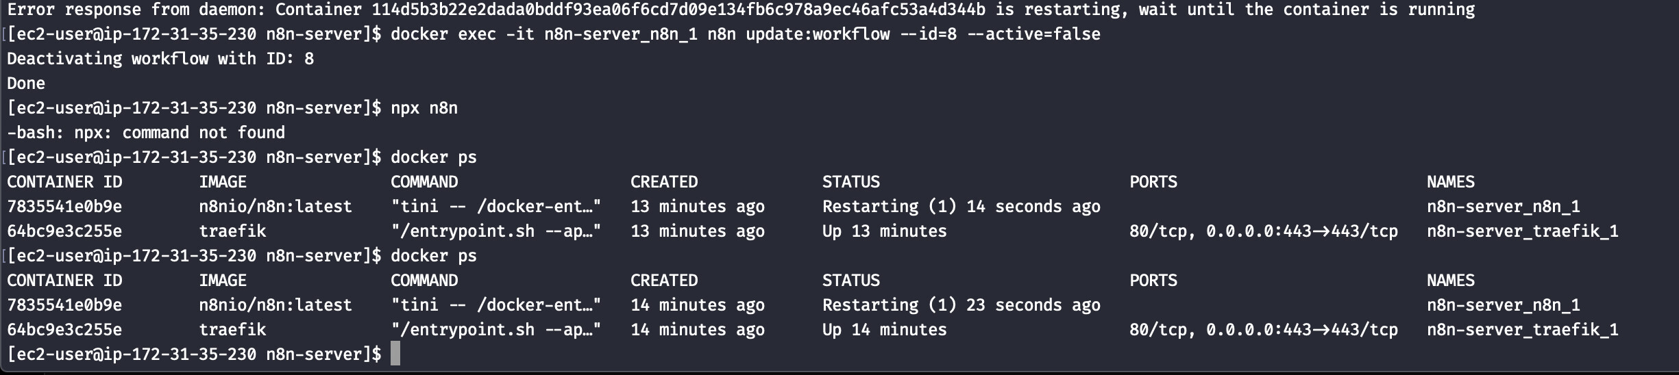1679x375 pixels.
Task: Click the "docker exec" text in the command
Action: coord(443,34)
